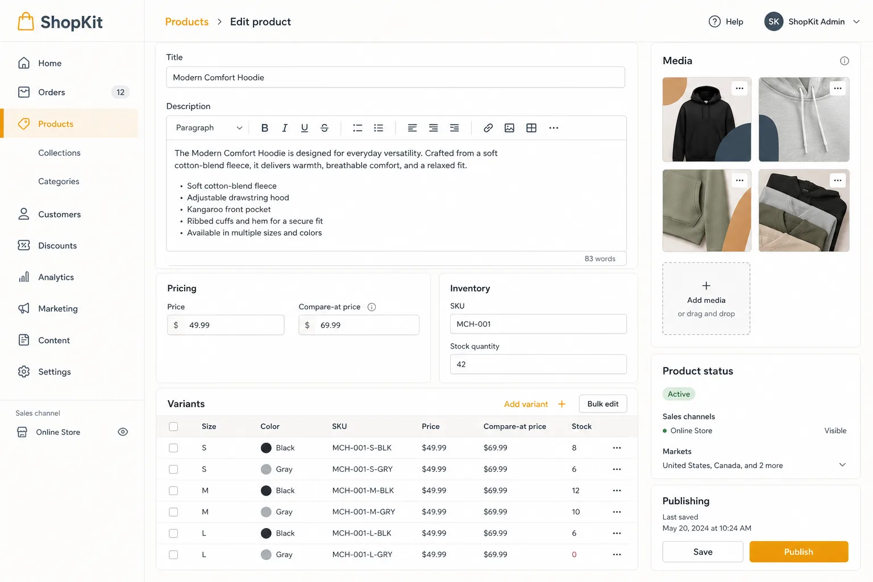873x582 pixels.
Task: Click the product Title input field
Action: [396, 77]
